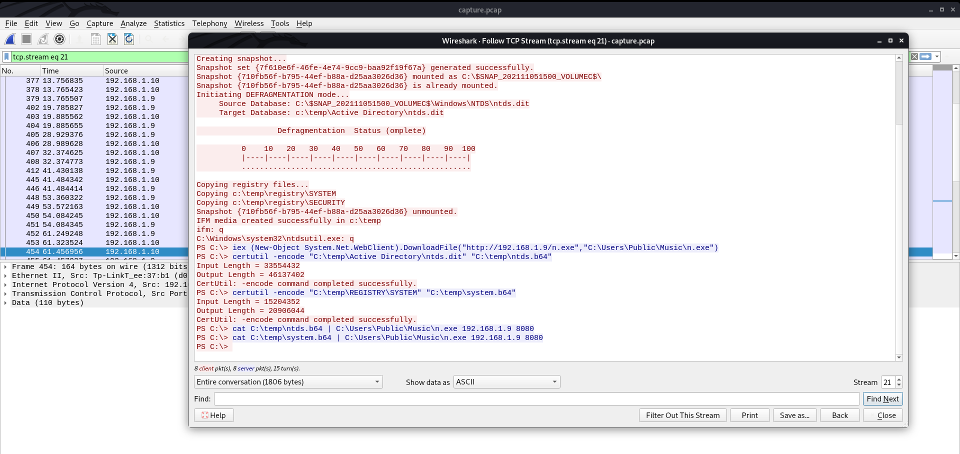Open the View menu
The height and width of the screenshot is (454, 960).
pos(53,23)
